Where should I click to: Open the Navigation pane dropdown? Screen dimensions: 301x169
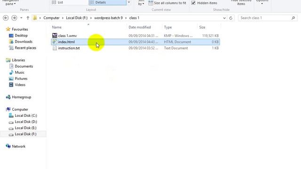[10, 2]
